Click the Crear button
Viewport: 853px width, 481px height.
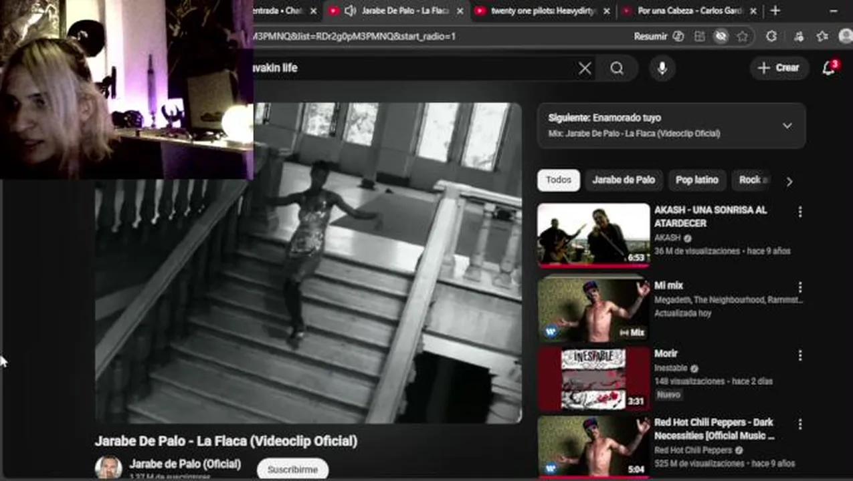point(779,68)
